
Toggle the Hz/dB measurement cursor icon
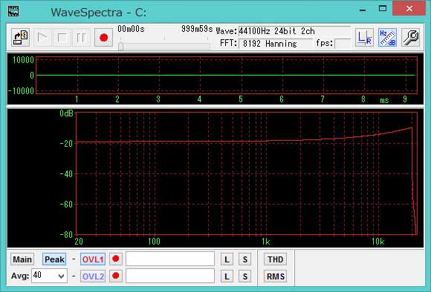point(387,38)
